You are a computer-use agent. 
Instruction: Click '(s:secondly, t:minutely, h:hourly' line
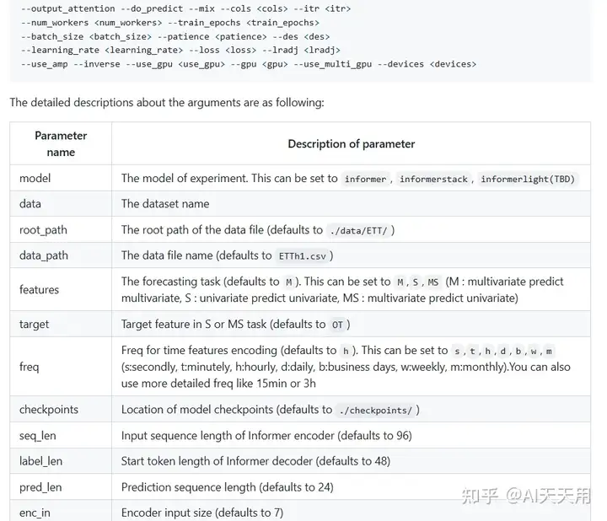tap(346, 367)
